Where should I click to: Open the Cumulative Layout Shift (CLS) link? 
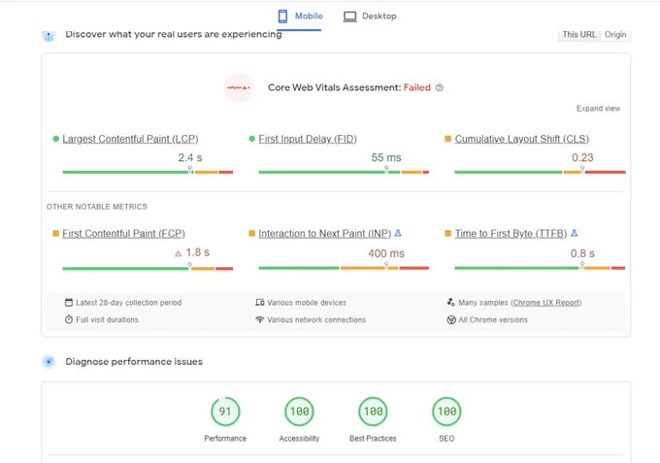click(522, 139)
